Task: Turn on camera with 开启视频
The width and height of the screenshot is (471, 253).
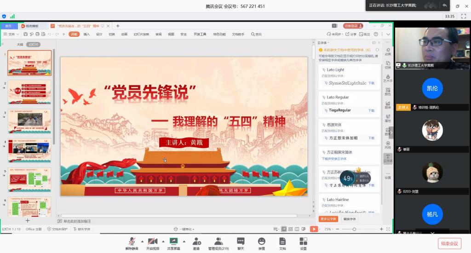Action: [153, 241]
